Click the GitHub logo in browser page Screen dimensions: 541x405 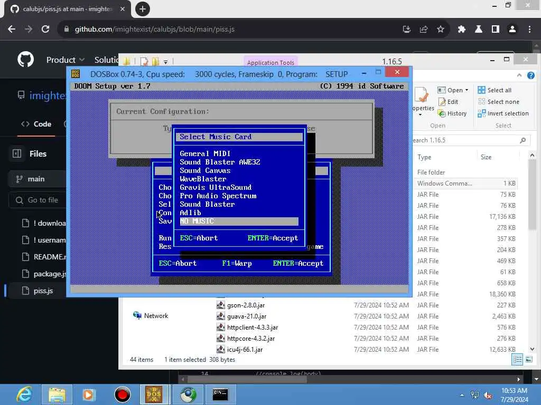click(25, 60)
